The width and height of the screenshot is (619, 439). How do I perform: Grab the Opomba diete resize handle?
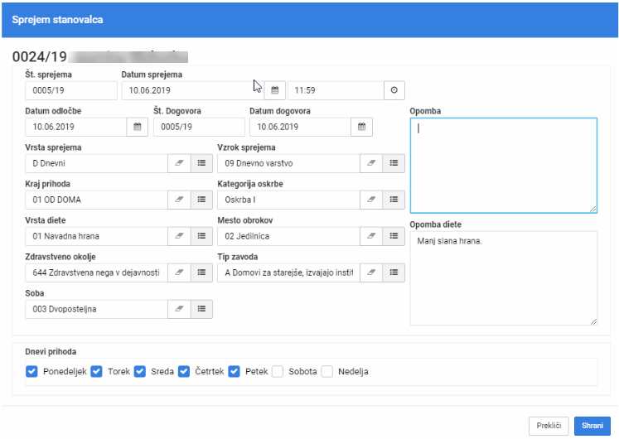(593, 321)
